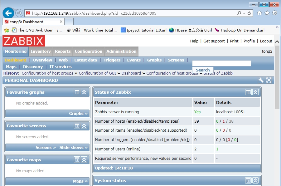Click the Help link

pyautogui.click(x=194, y=41)
